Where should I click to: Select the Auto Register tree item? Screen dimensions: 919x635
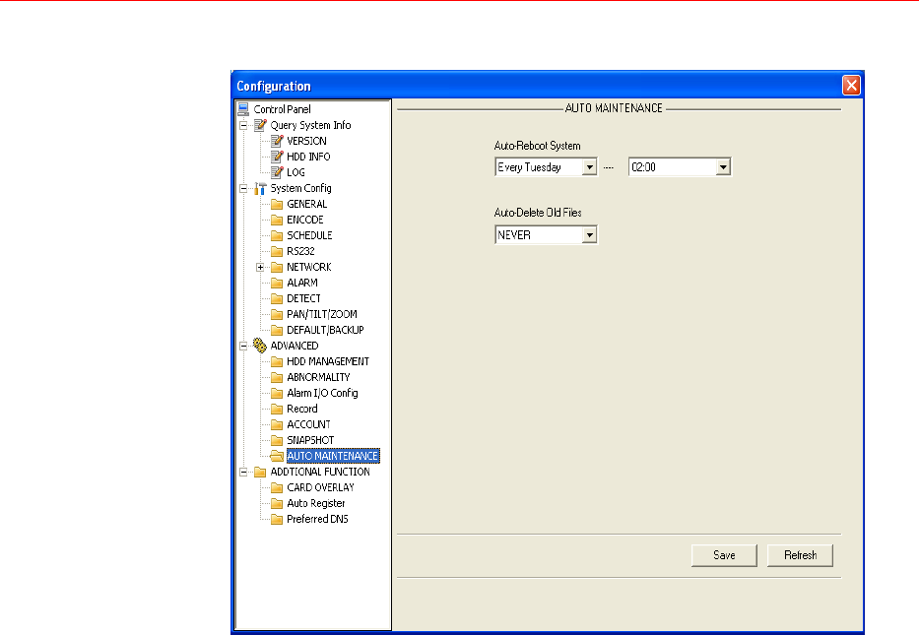[x=316, y=504]
